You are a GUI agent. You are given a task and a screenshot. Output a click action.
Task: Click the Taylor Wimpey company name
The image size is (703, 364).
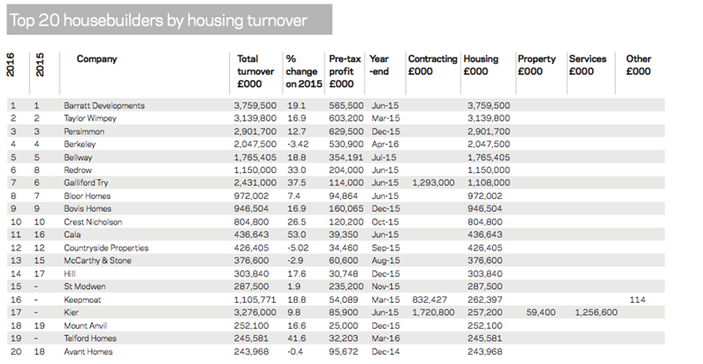90,117
